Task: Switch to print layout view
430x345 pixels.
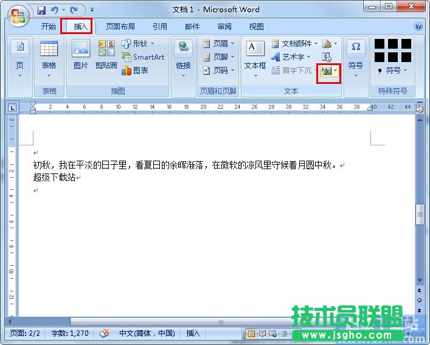Action: [251, 333]
